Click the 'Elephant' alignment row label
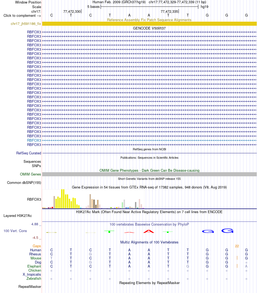This screenshot has width=257, height=293. [34, 266]
